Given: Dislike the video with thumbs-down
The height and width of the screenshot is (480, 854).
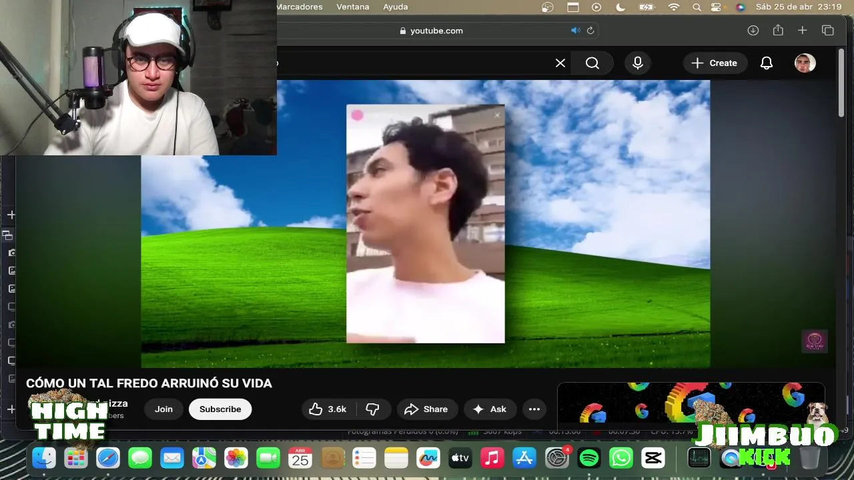Looking at the screenshot, I should pos(373,409).
